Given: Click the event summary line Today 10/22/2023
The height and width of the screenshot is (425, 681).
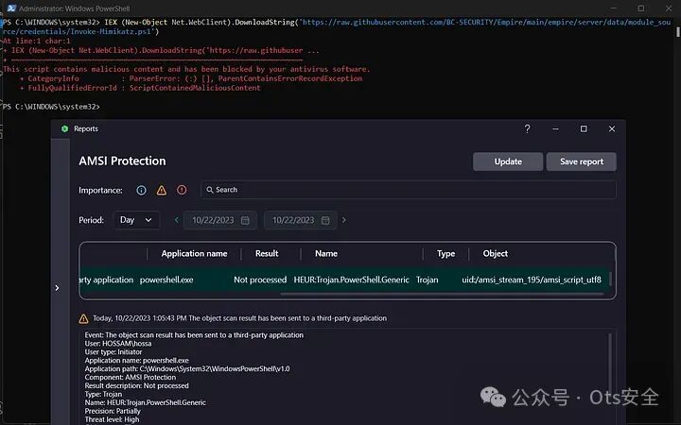Looking at the screenshot, I should pyautogui.click(x=239, y=318).
